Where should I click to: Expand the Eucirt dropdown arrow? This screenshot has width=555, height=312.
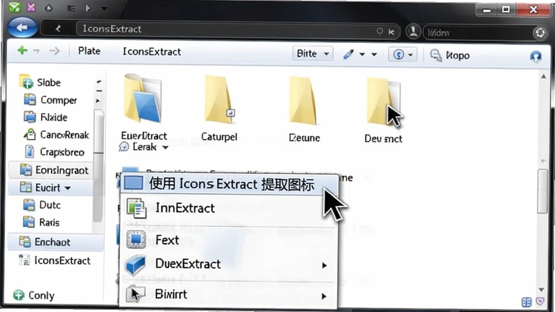point(67,188)
